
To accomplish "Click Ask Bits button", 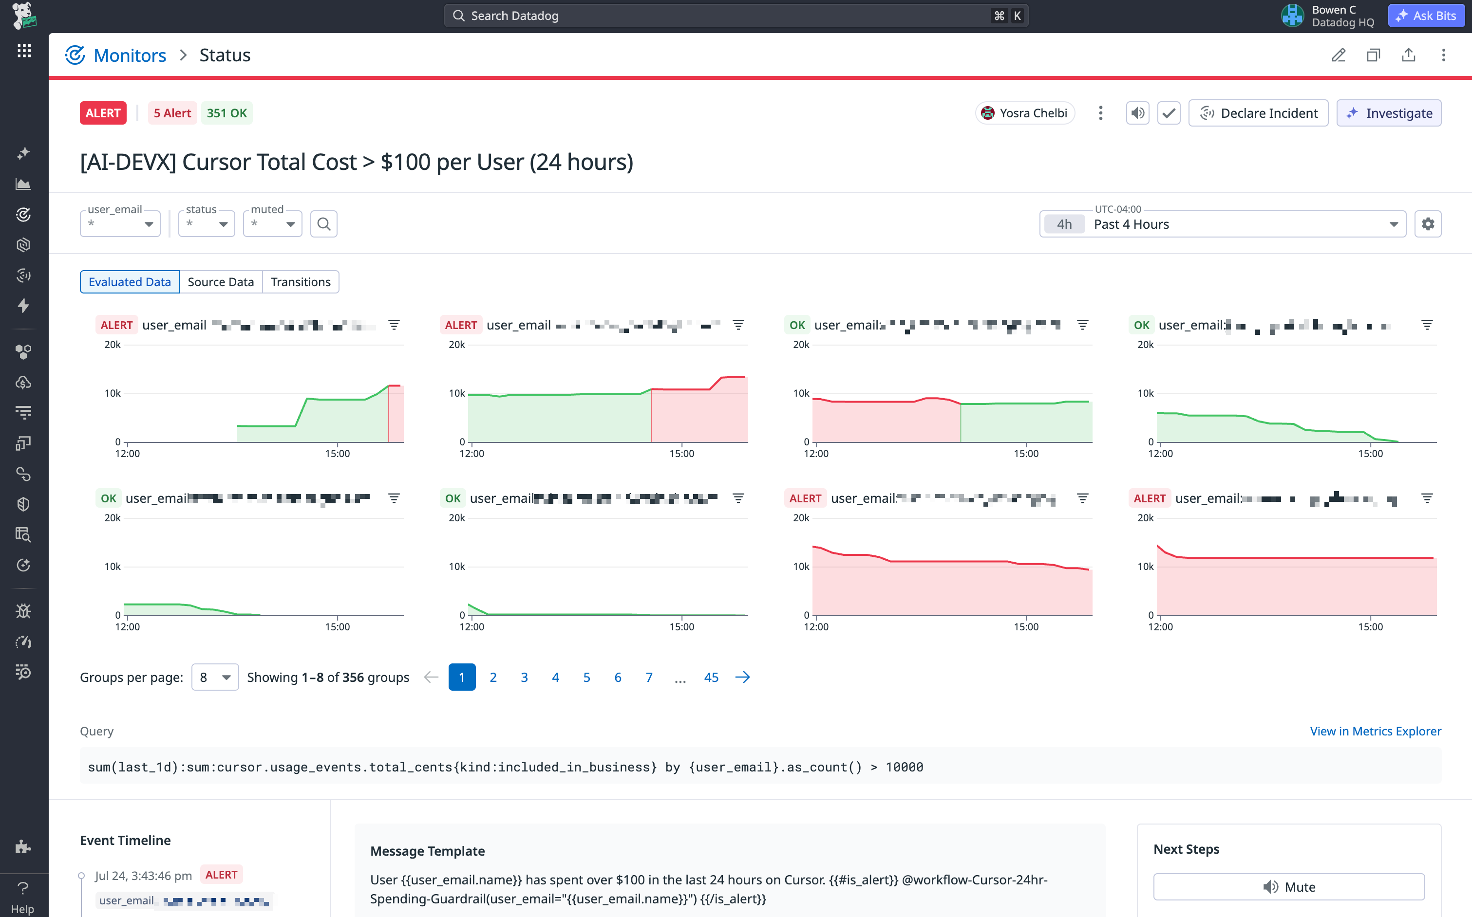I will 1426,16.
